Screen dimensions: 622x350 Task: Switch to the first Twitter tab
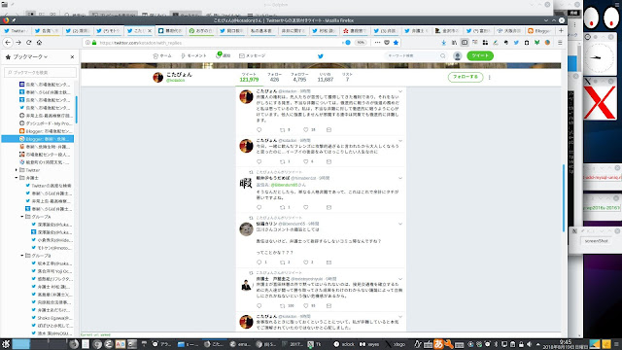tap(16, 30)
